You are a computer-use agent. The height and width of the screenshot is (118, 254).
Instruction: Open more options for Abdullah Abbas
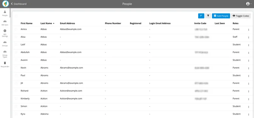[x=249, y=53]
